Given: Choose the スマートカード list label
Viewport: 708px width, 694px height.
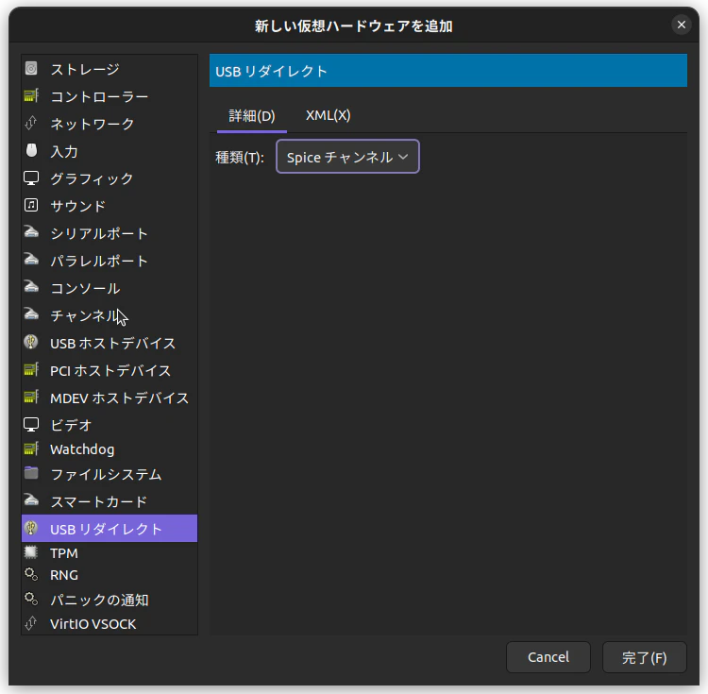Looking at the screenshot, I should pos(99,501).
